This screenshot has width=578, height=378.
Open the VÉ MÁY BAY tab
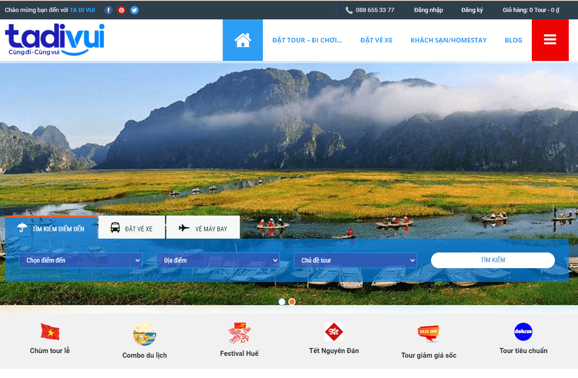pos(203,227)
